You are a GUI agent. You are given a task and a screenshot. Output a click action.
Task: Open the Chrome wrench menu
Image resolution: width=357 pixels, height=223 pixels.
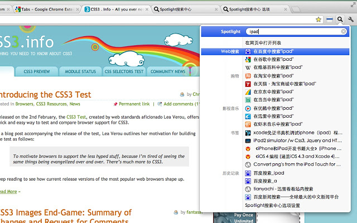point(351,20)
